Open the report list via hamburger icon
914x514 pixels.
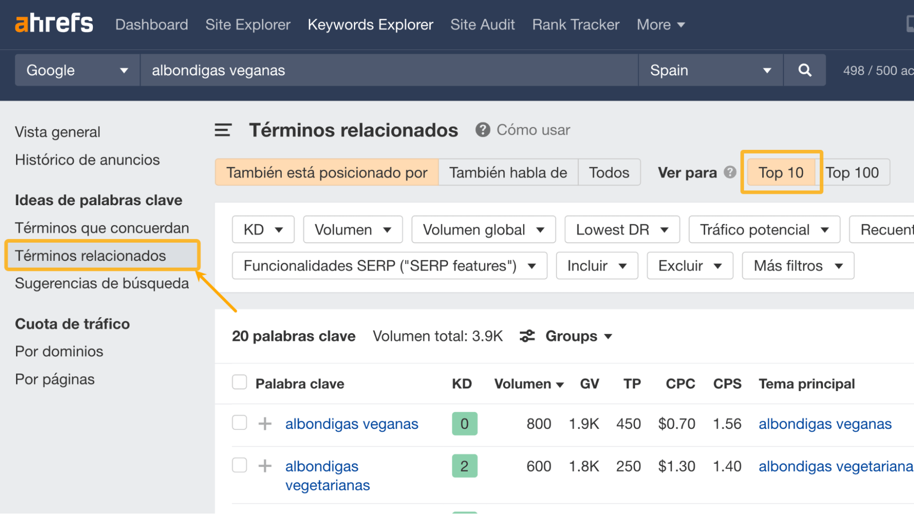tap(223, 130)
